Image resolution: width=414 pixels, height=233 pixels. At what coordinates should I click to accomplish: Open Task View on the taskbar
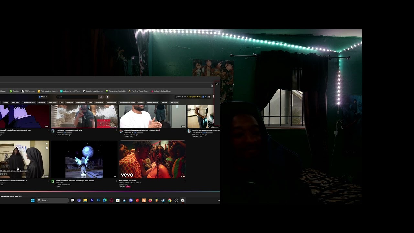[x=72, y=200]
